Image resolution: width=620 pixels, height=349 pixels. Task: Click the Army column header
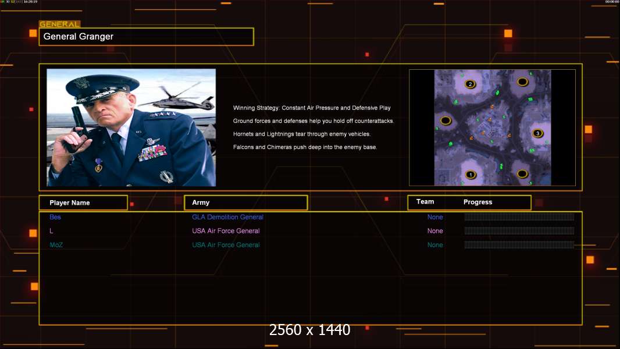tap(246, 202)
